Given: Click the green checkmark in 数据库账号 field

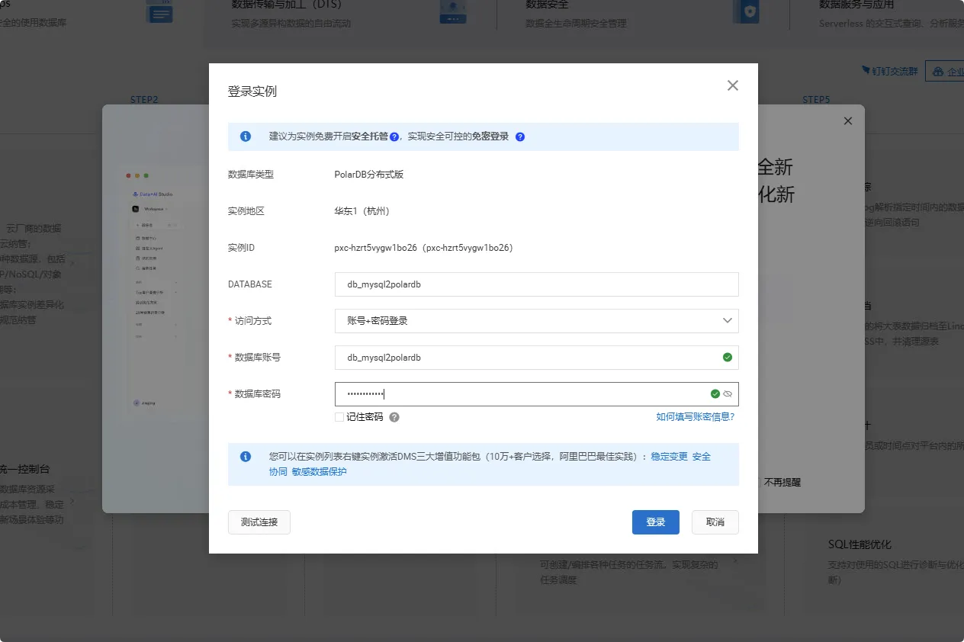Looking at the screenshot, I should 727,358.
